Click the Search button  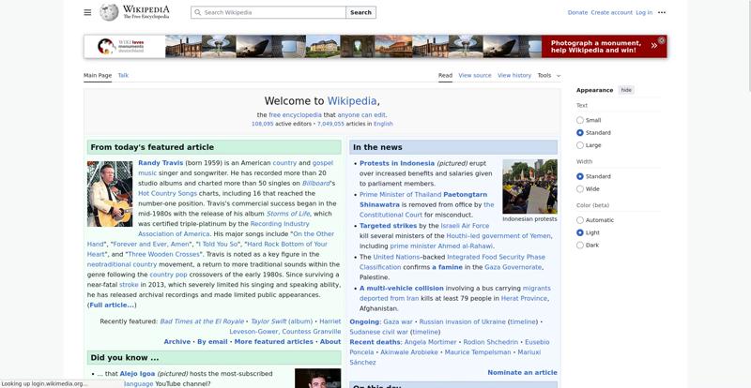tap(360, 12)
